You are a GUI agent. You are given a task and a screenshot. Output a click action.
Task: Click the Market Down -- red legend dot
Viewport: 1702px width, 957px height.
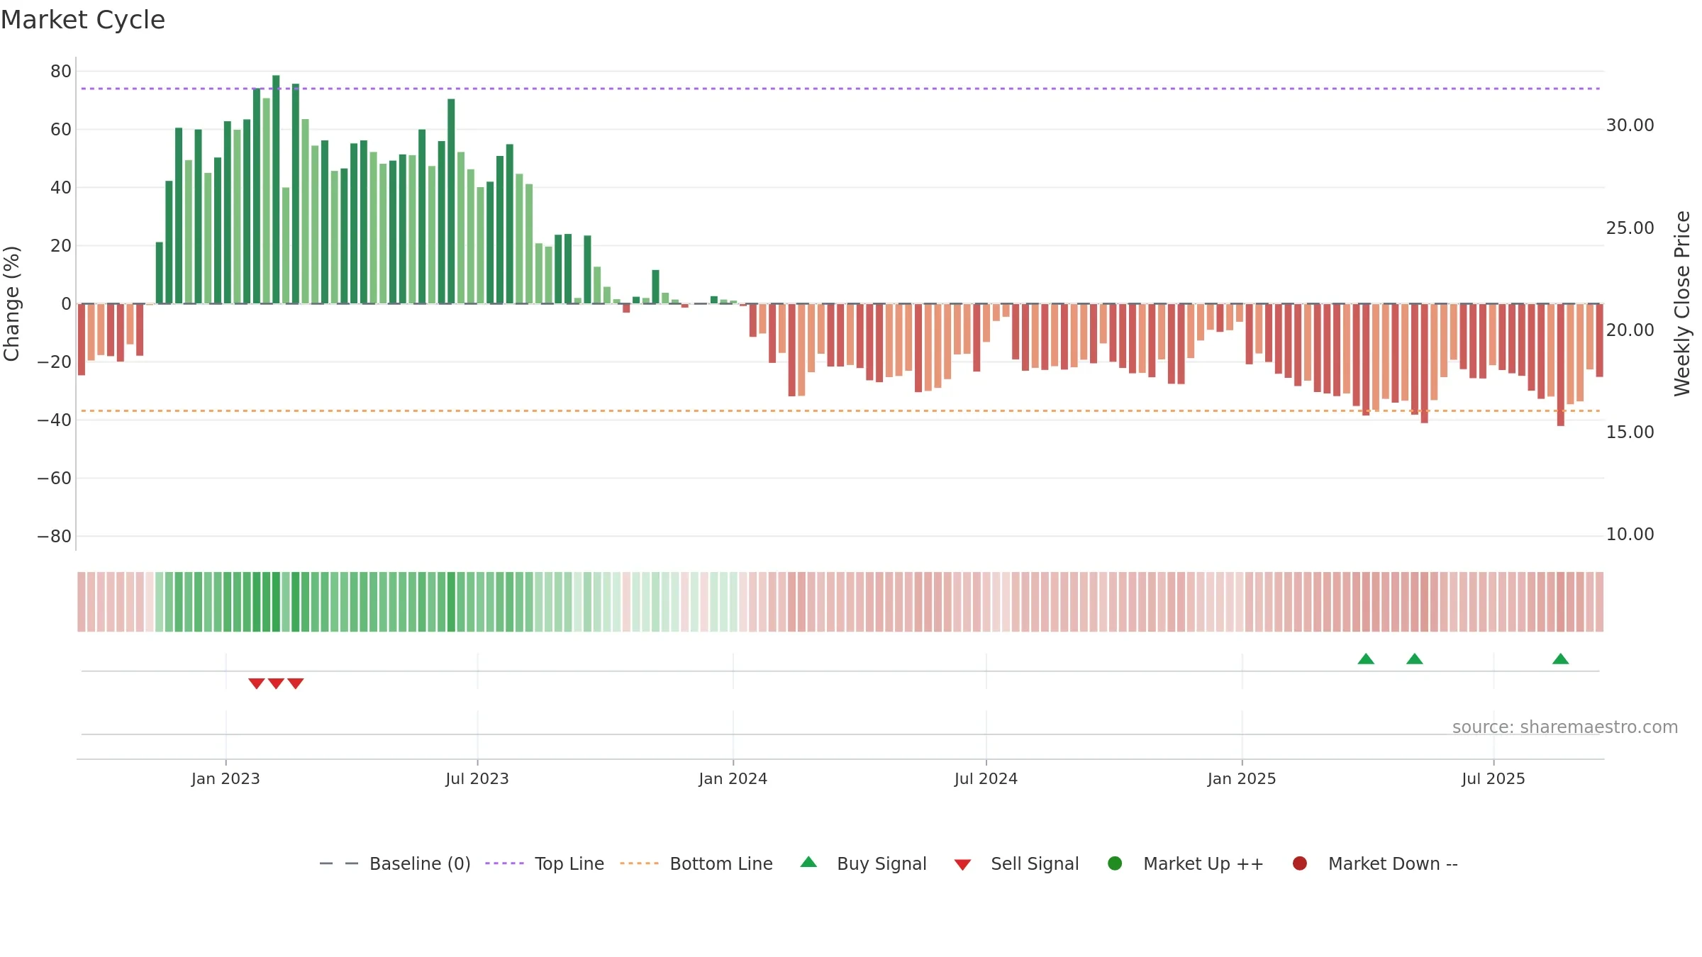(x=1300, y=863)
